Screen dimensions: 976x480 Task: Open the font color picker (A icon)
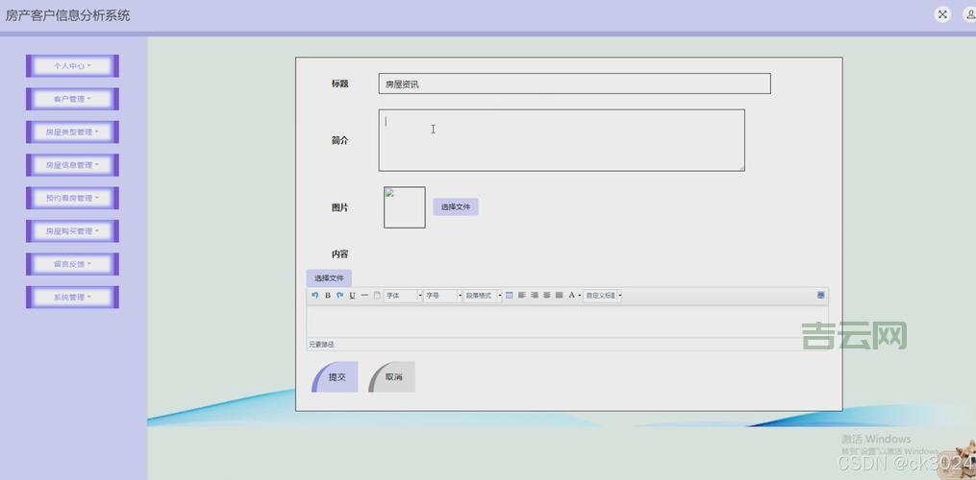pyautogui.click(x=572, y=296)
